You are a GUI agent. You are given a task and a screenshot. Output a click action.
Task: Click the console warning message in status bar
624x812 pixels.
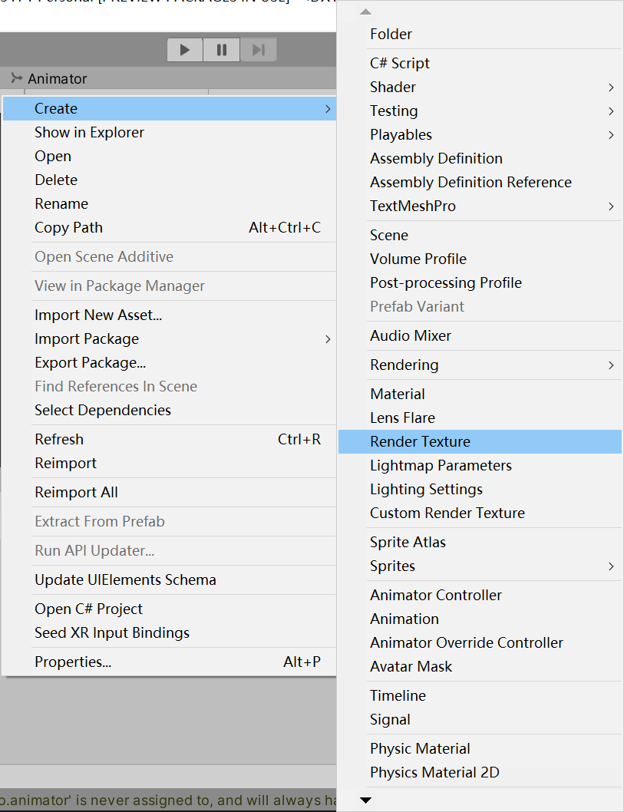tap(168, 800)
